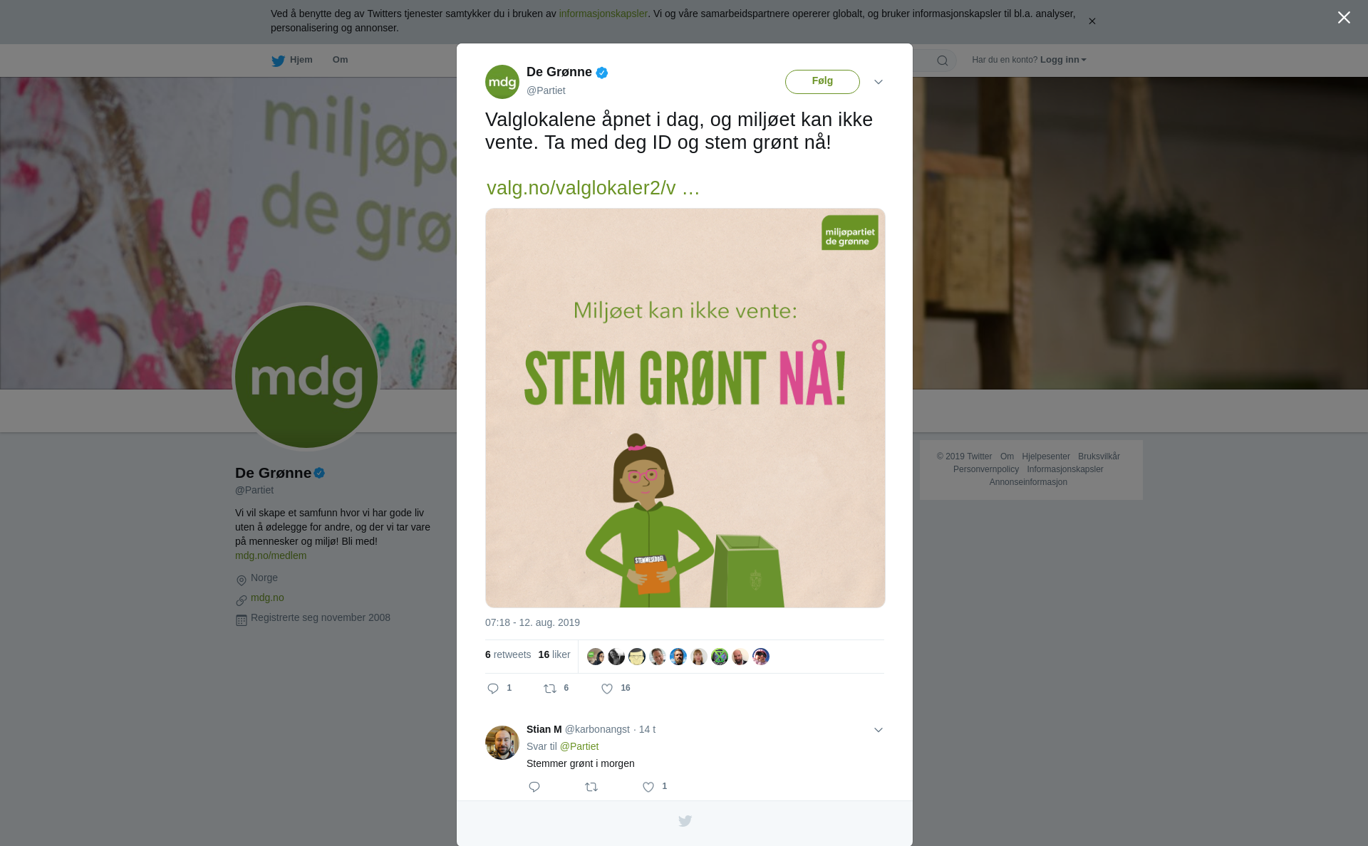Like Stian M's reply
Screen dimensions: 1368x846
(x=648, y=787)
